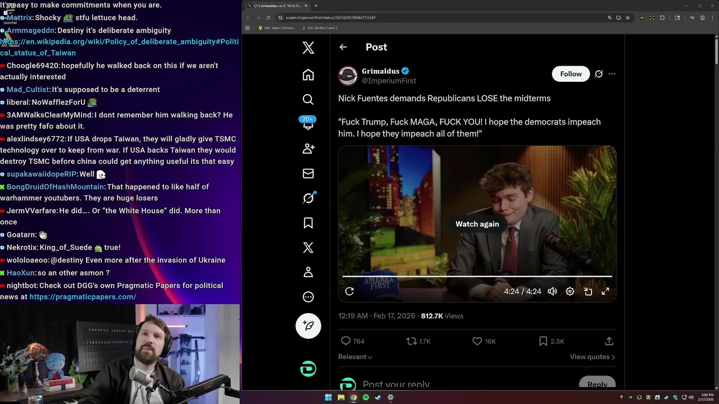Expand the Relevant sort dropdown
Image resolution: width=719 pixels, height=404 pixels.
355,357
